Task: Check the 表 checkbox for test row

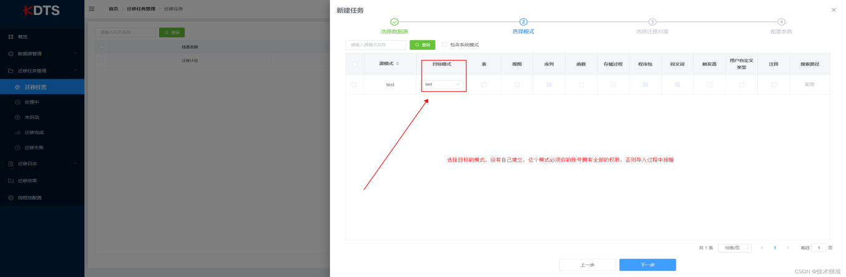Action: pyautogui.click(x=484, y=84)
